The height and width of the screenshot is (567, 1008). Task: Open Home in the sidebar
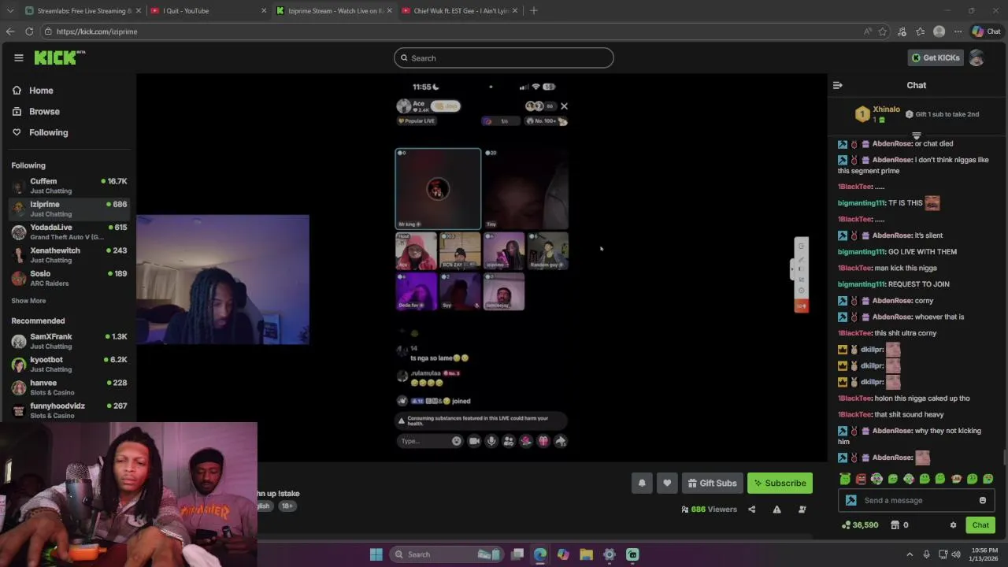coord(41,91)
